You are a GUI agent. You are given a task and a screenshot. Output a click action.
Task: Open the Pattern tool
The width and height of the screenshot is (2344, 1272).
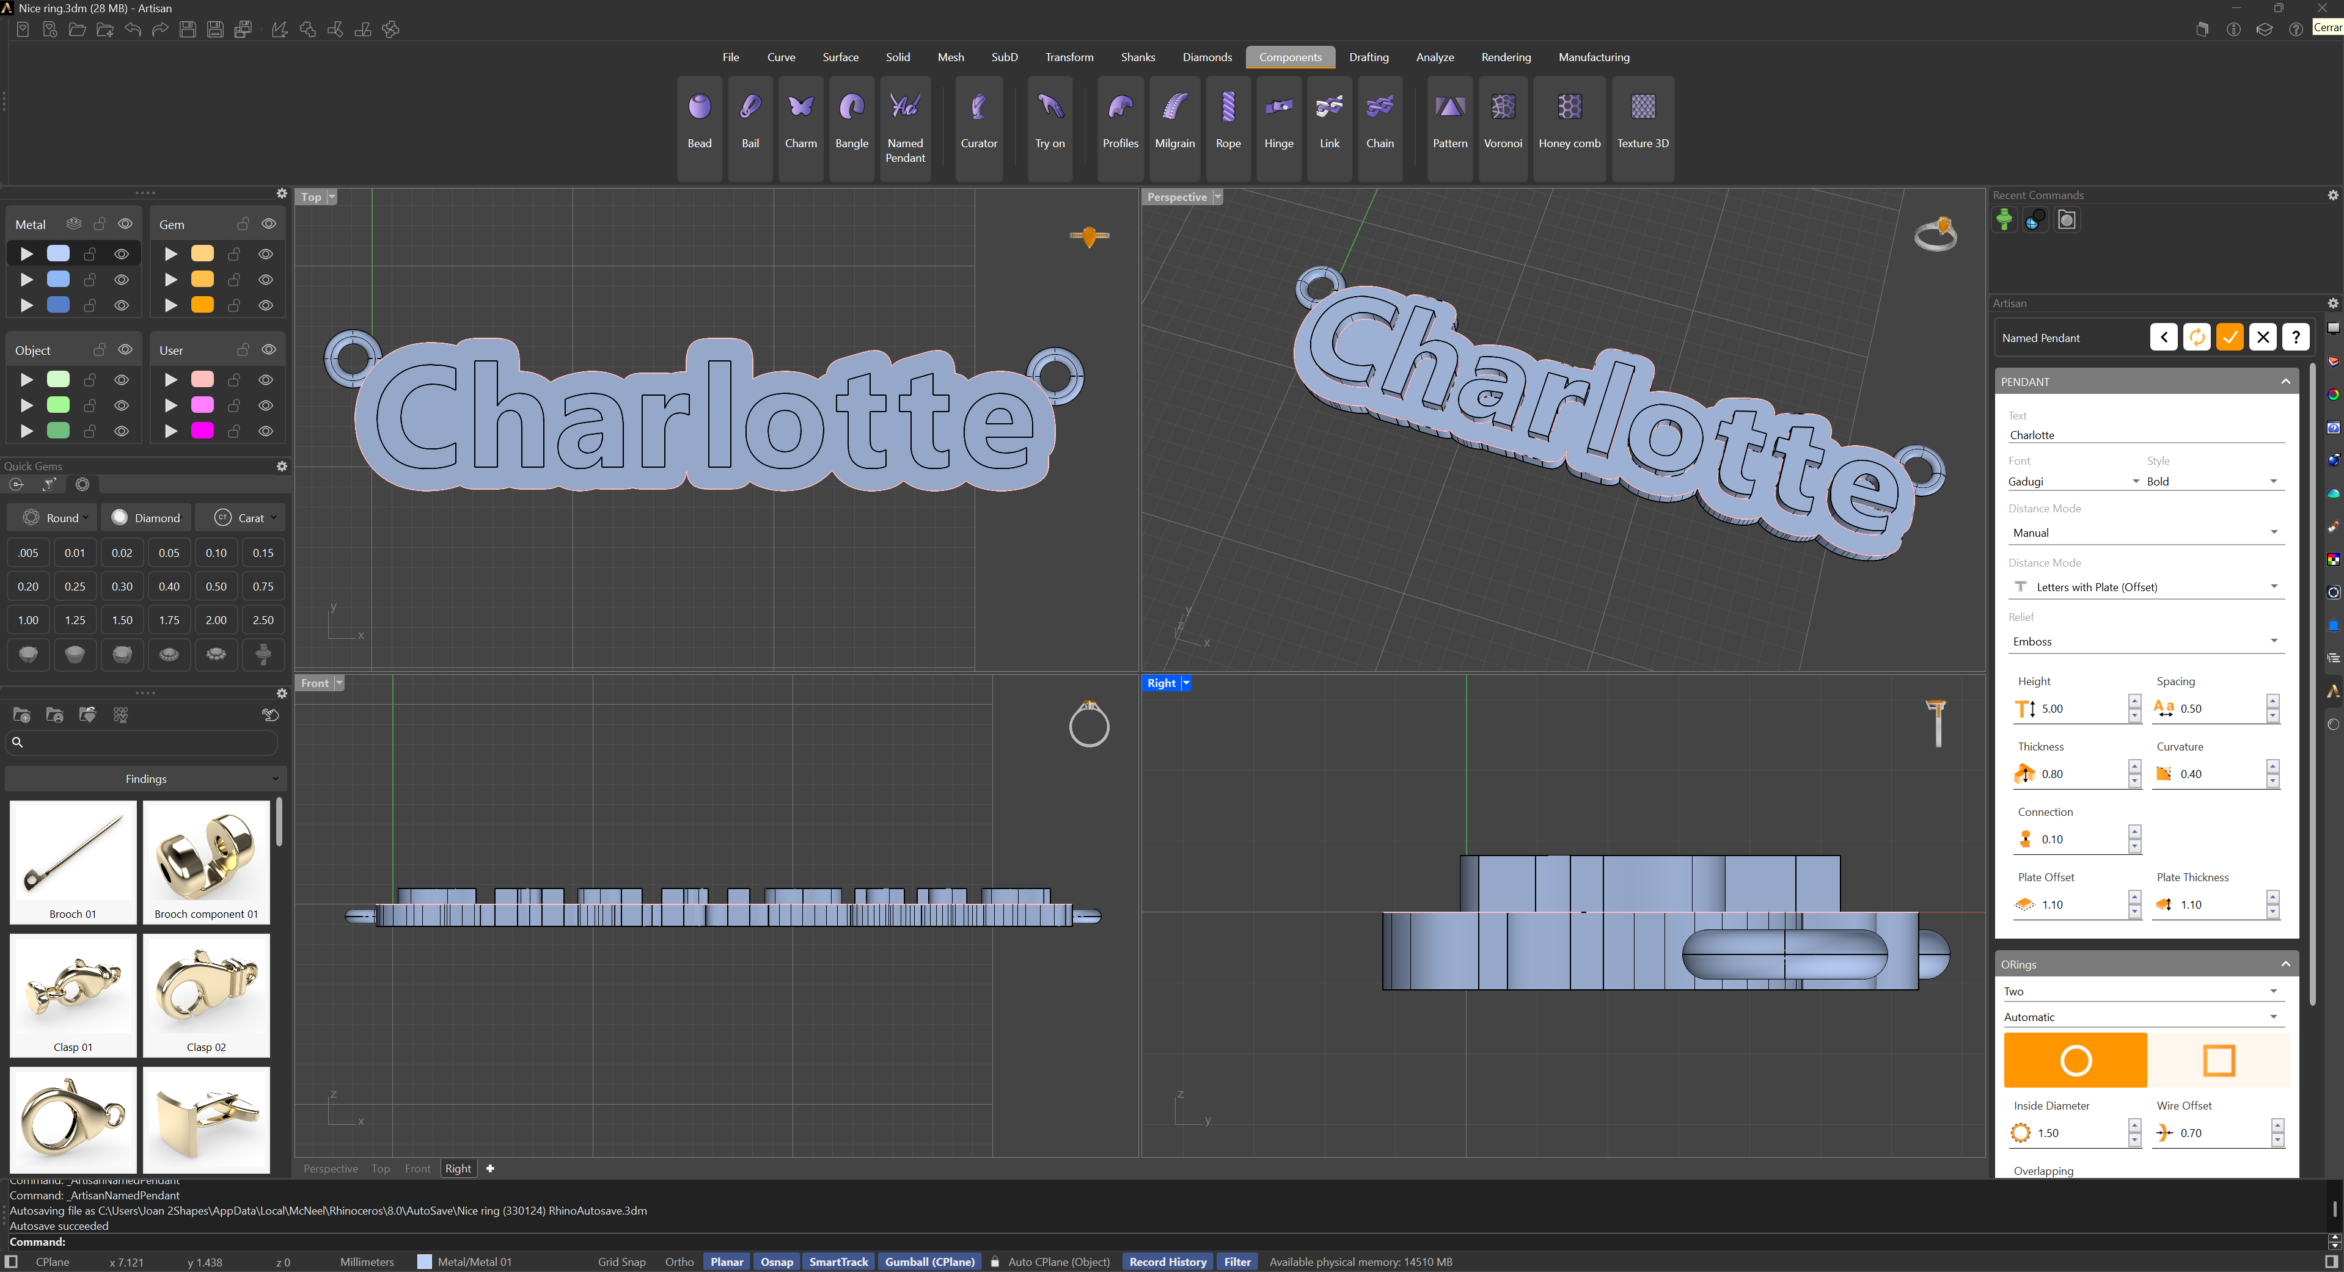pyautogui.click(x=1449, y=127)
